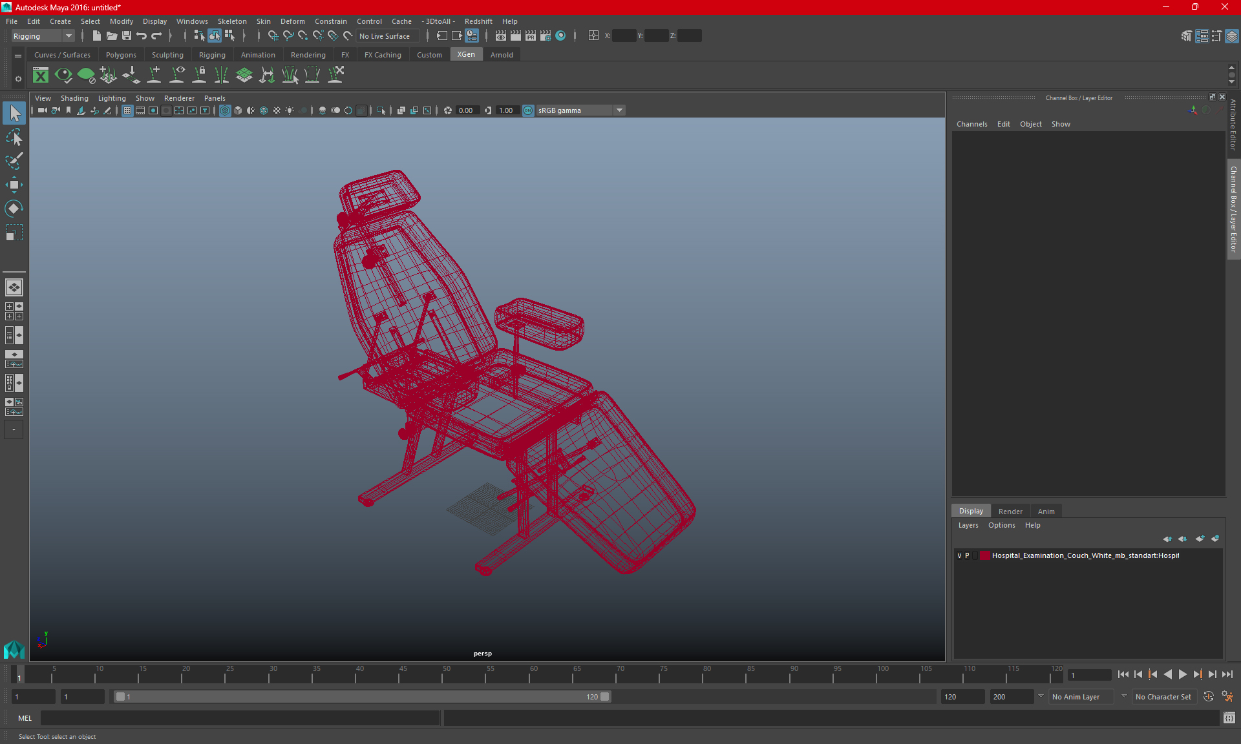
Task: Click the current frame number field
Action: 1090,675
